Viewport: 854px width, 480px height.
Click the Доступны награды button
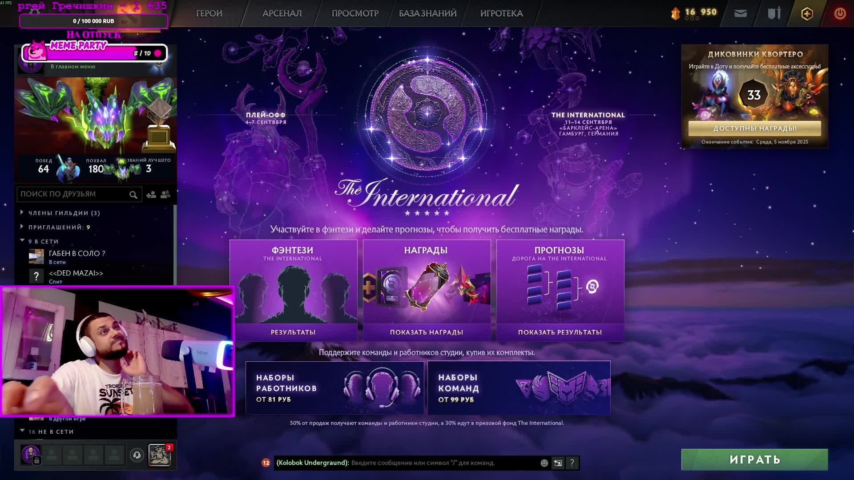pyautogui.click(x=754, y=128)
